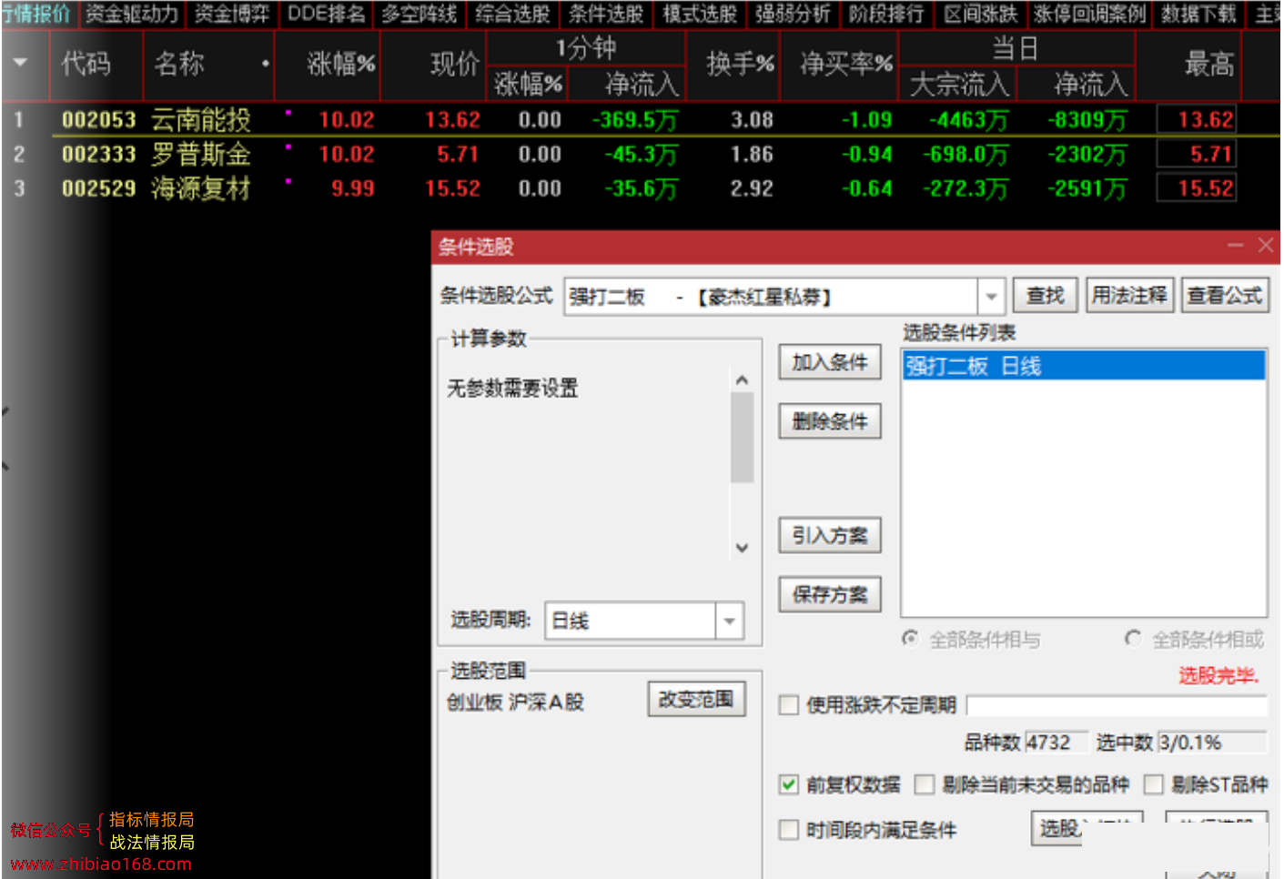Viewport: 1284px width, 879px height.
Task: Sort by the 代码 column header
Action: point(86,64)
